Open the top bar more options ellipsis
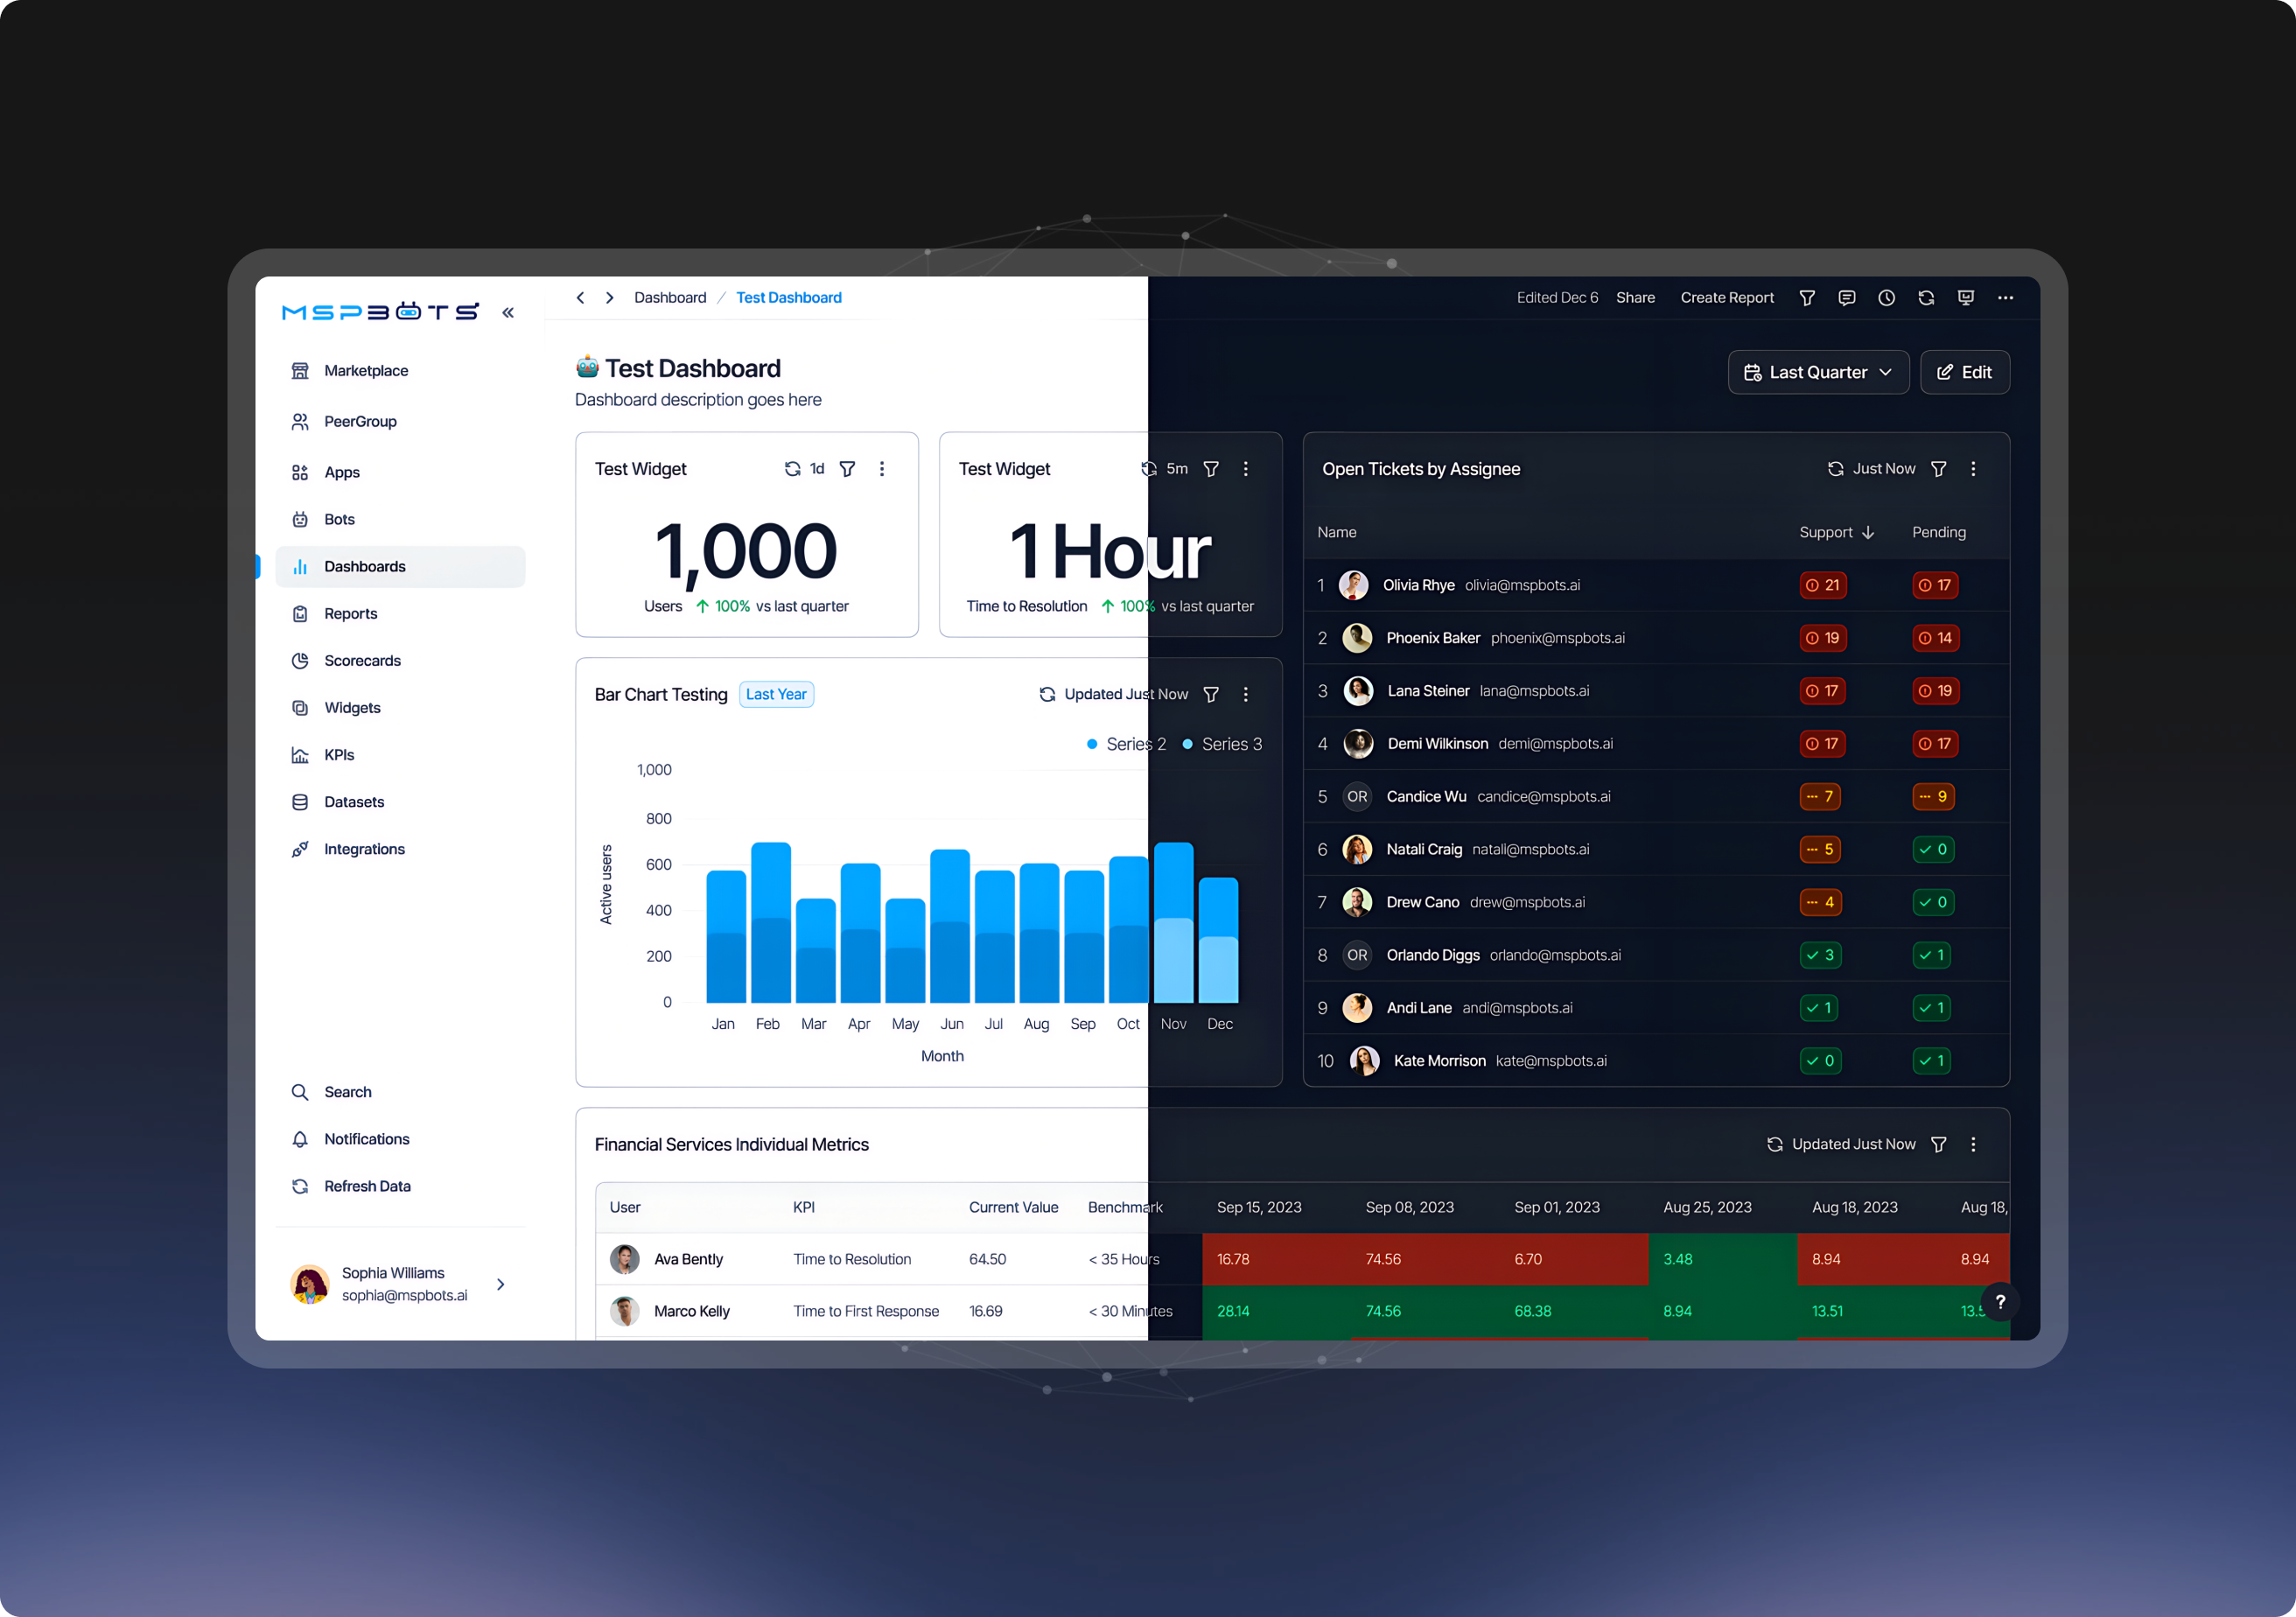 click(2005, 298)
